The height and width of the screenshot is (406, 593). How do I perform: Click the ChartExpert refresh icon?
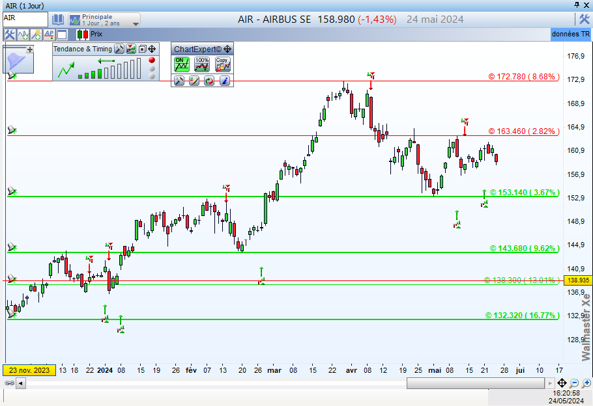209,81
